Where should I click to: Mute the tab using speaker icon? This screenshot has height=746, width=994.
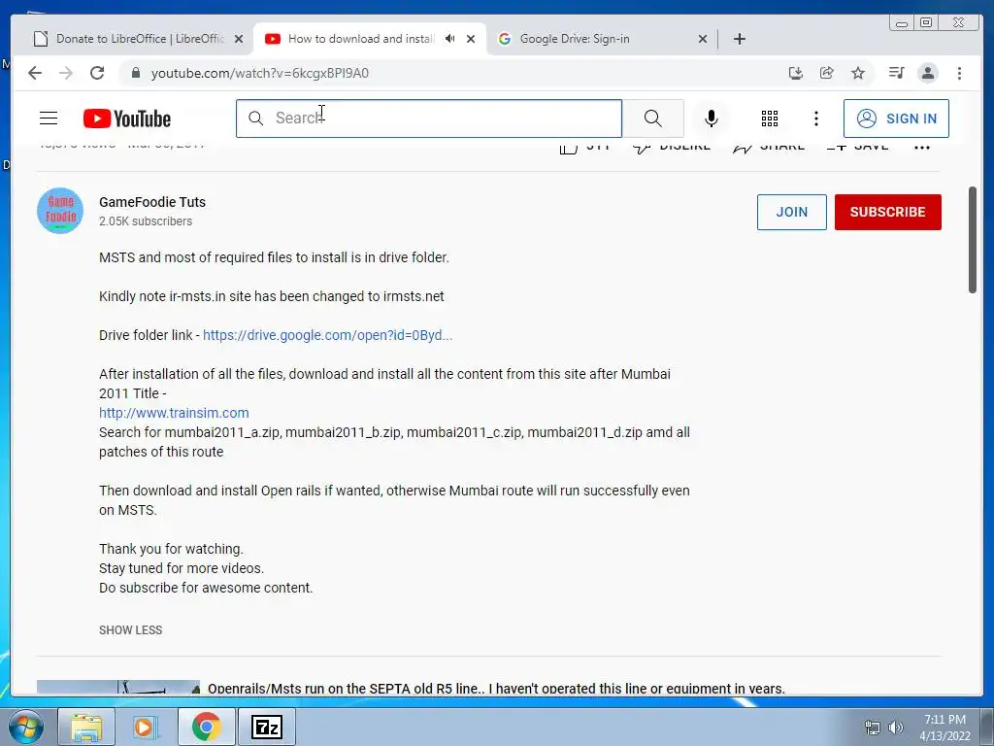[x=450, y=39]
